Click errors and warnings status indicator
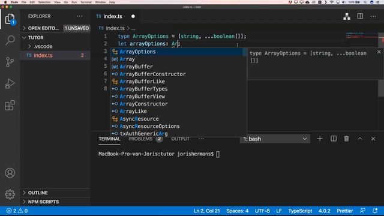384x216 pixels. (17, 211)
